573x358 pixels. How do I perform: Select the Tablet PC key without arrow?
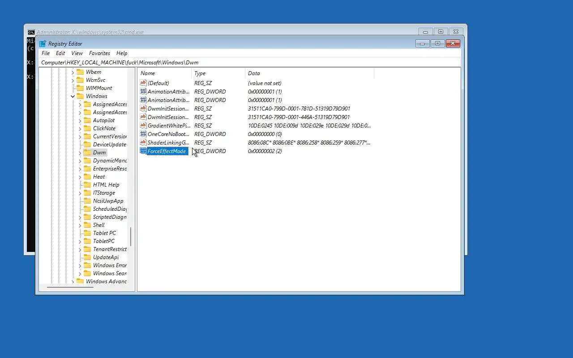(x=104, y=233)
